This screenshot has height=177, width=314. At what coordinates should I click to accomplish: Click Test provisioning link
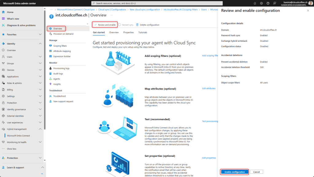point(210,121)
